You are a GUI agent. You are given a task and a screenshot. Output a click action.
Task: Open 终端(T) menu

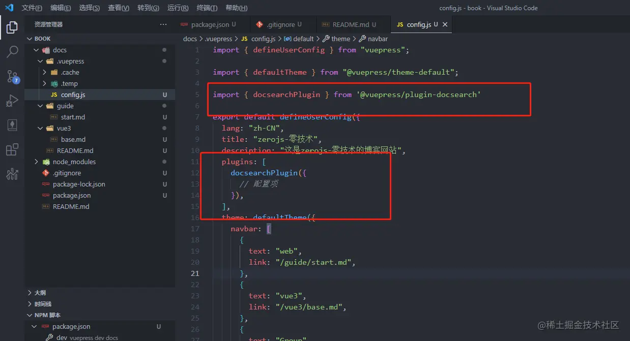207,8
